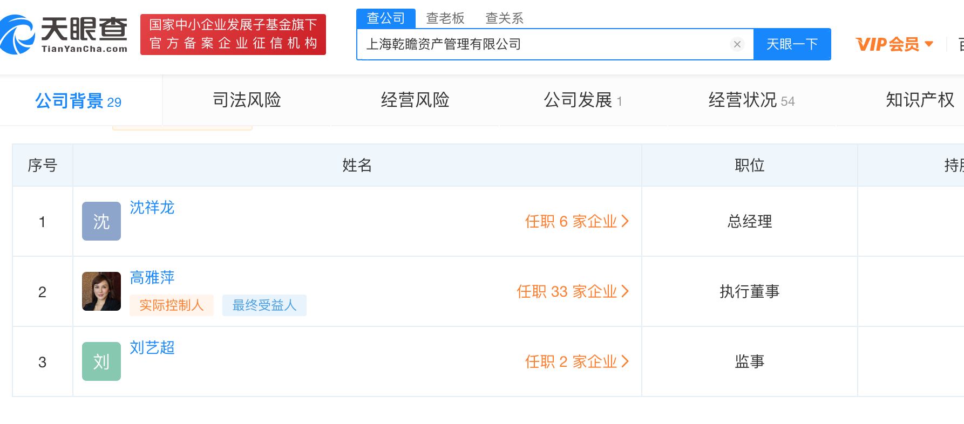Open 刘艺超's name link
This screenshot has height=424, width=964.
tap(152, 348)
